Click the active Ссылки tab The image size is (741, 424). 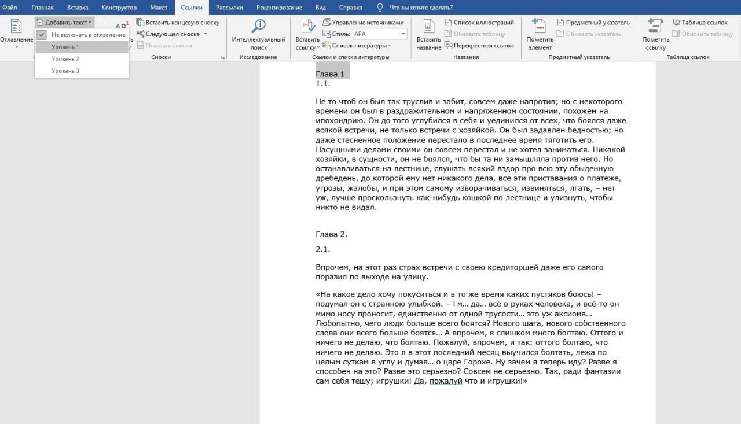point(192,8)
